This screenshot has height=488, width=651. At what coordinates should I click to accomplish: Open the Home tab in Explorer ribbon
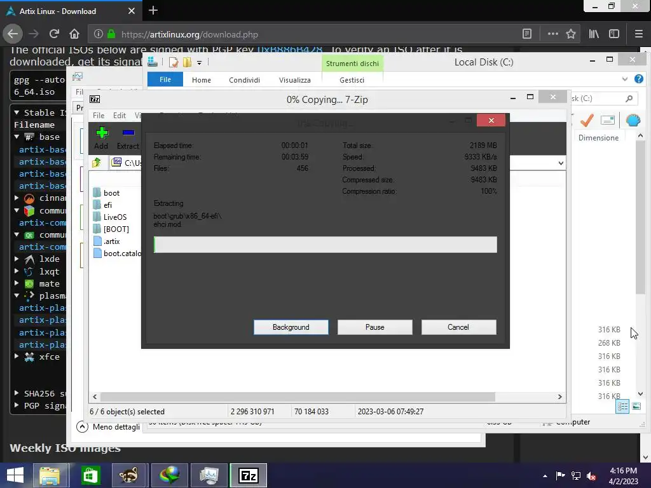pos(202,79)
